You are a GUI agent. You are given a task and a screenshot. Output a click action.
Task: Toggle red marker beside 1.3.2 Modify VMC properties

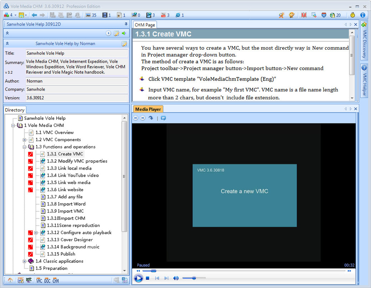[x=31, y=161]
